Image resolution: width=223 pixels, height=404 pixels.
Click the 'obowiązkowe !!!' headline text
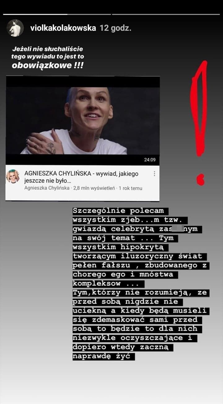point(47,66)
